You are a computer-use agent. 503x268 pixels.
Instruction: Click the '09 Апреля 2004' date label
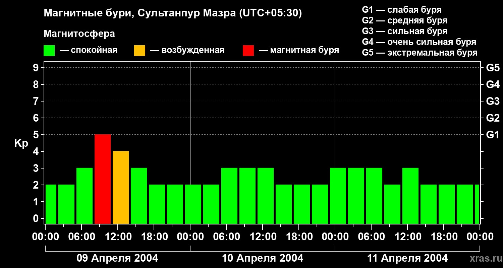[117, 258]
